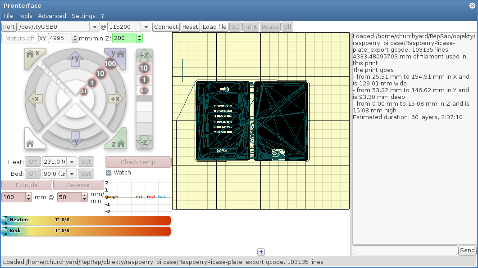This screenshot has height=268, width=478.
Task: Expand the 115200 baud rate dropdown
Action: pos(146,27)
